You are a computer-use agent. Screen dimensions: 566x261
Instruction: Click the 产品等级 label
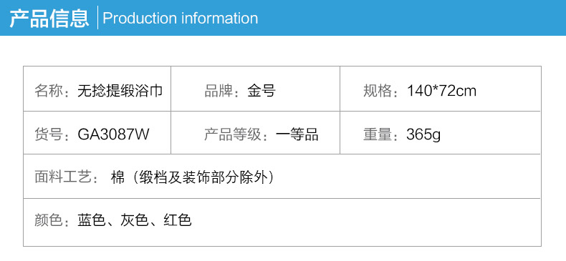tap(233, 135)
